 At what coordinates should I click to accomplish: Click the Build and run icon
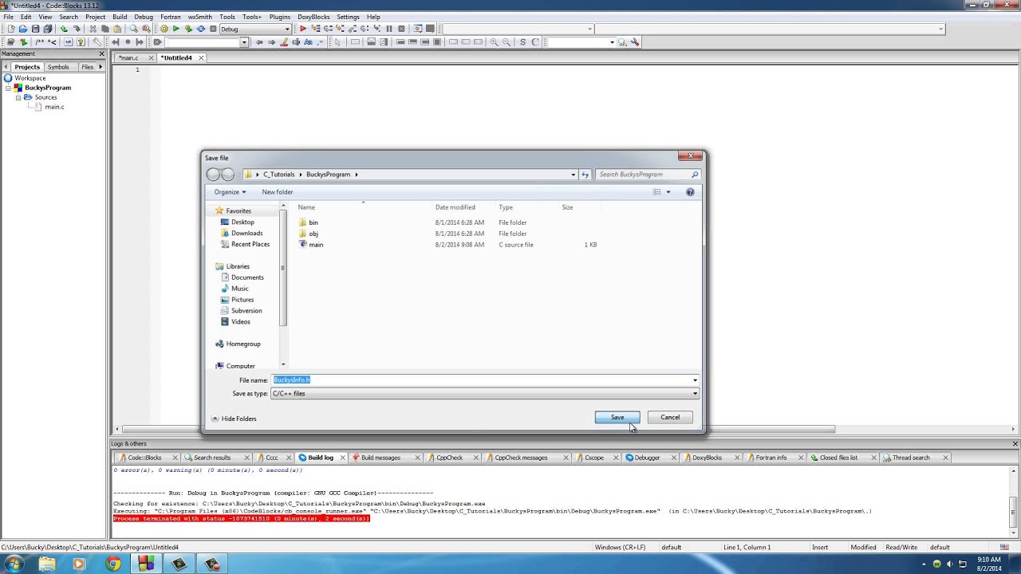tap(188, 29)
